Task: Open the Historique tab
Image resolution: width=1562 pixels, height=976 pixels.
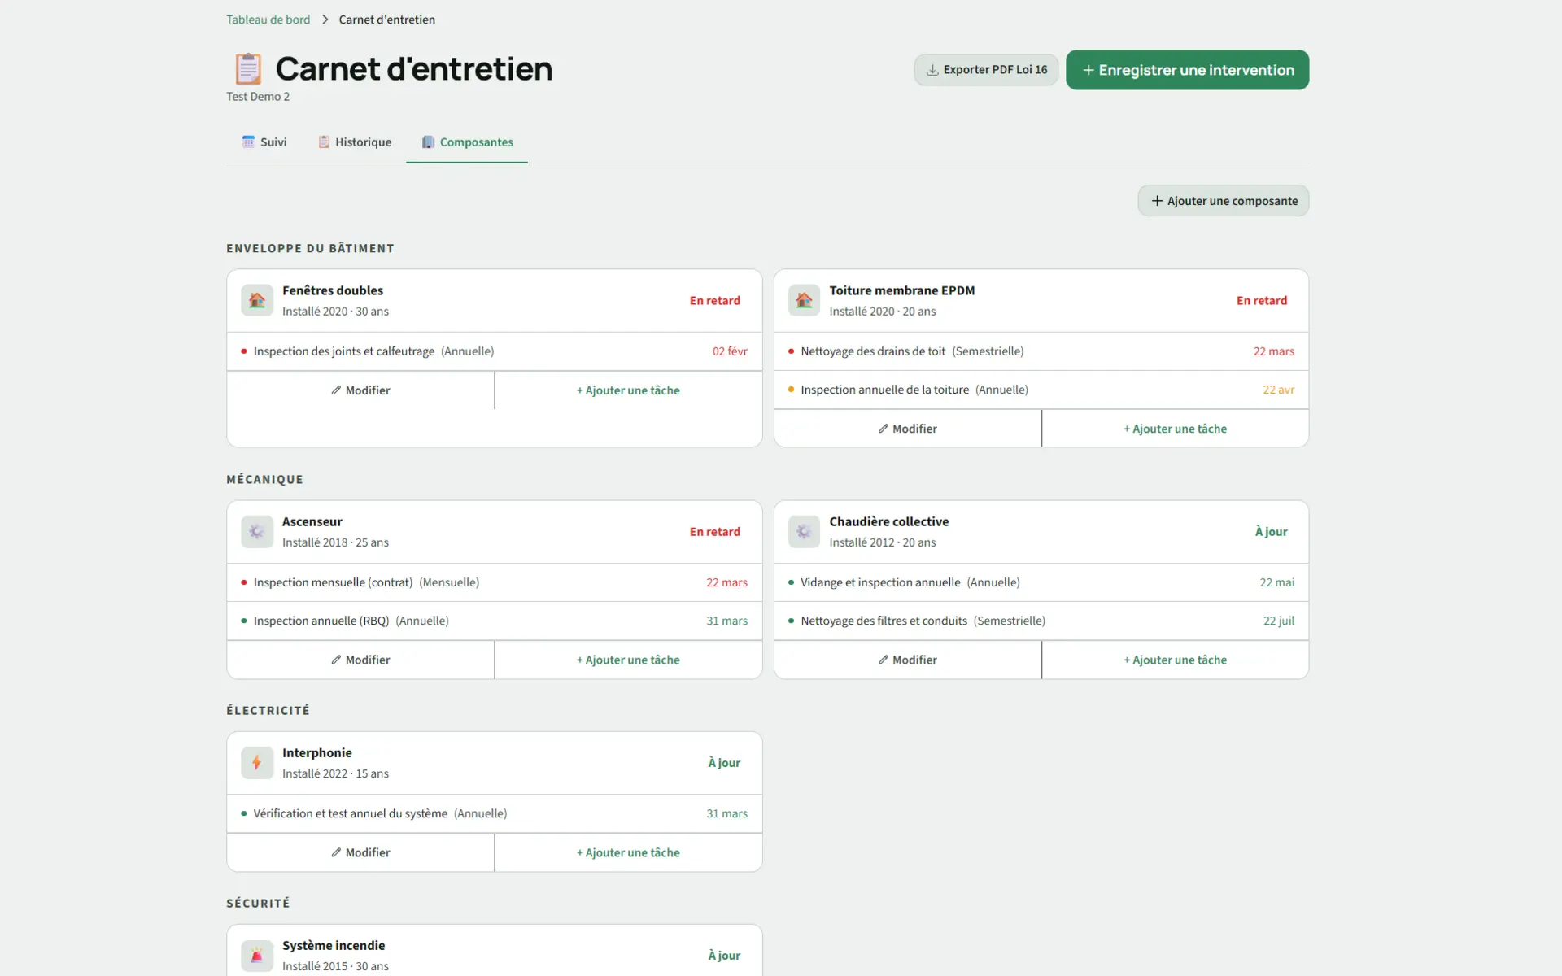Action: tap(355, 142)
